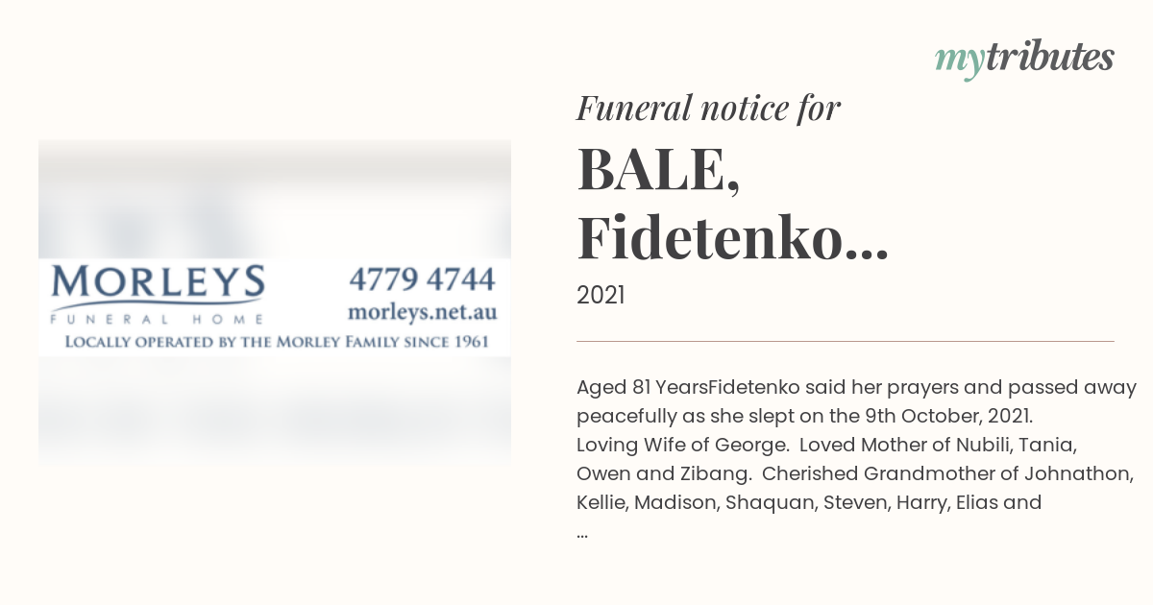Click the name heading BALE, Fidetenko
Image resolution: width=1153 pixels, height=605 pixels.
point(732,204)
